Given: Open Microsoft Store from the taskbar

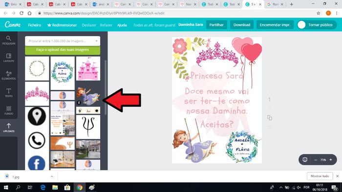Looking at the screenshot, I should 67,188.
